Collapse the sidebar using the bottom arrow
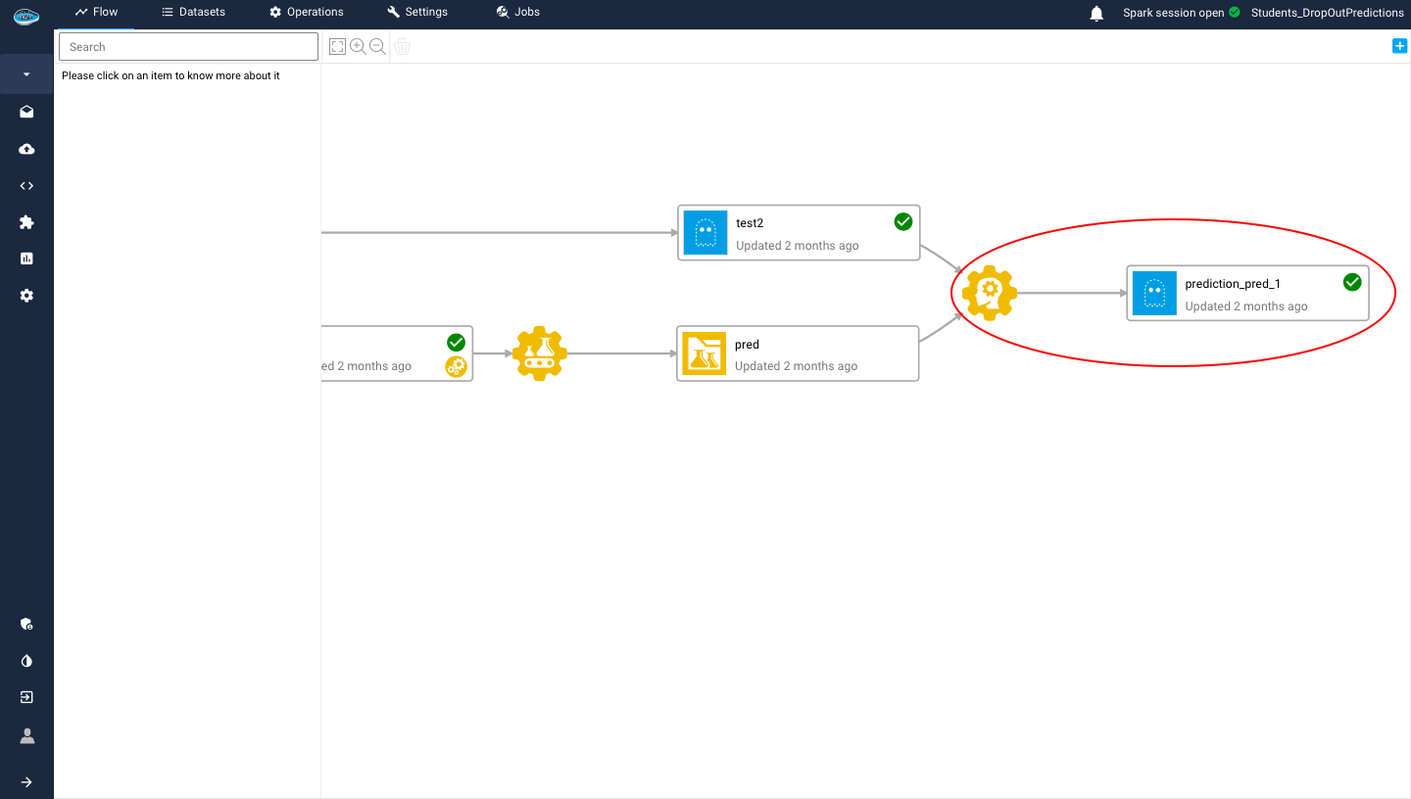Image resolution: width=1411 pixels, height=799 pixels. click(x=25, y=781)
